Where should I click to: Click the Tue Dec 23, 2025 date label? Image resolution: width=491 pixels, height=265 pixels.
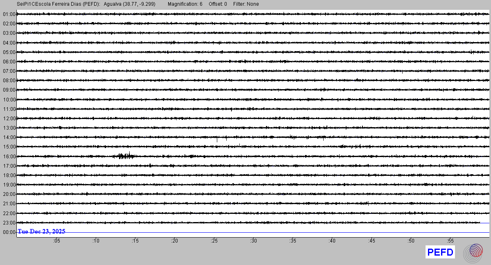[x=41, y=231]
